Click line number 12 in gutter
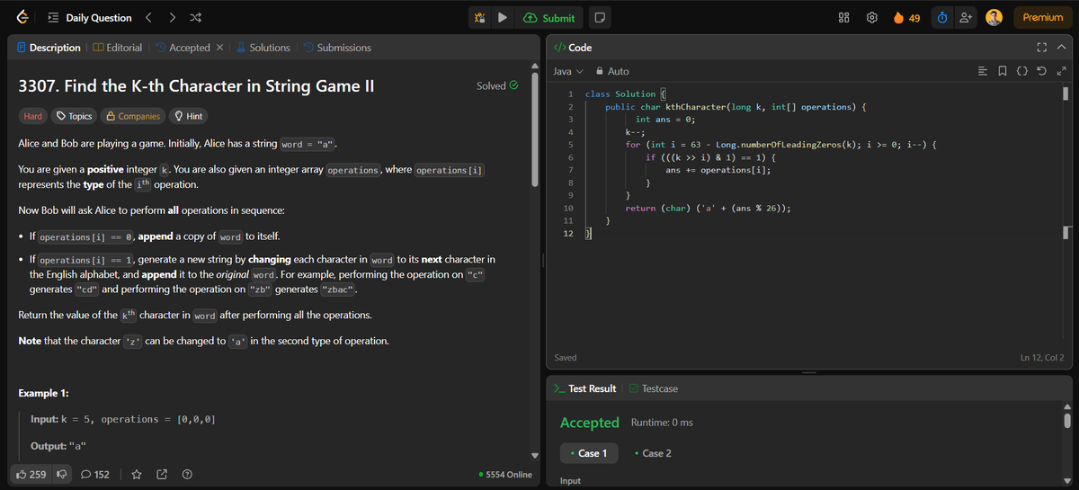Viewport: 1079px width, 490px height. coord(567,234)
